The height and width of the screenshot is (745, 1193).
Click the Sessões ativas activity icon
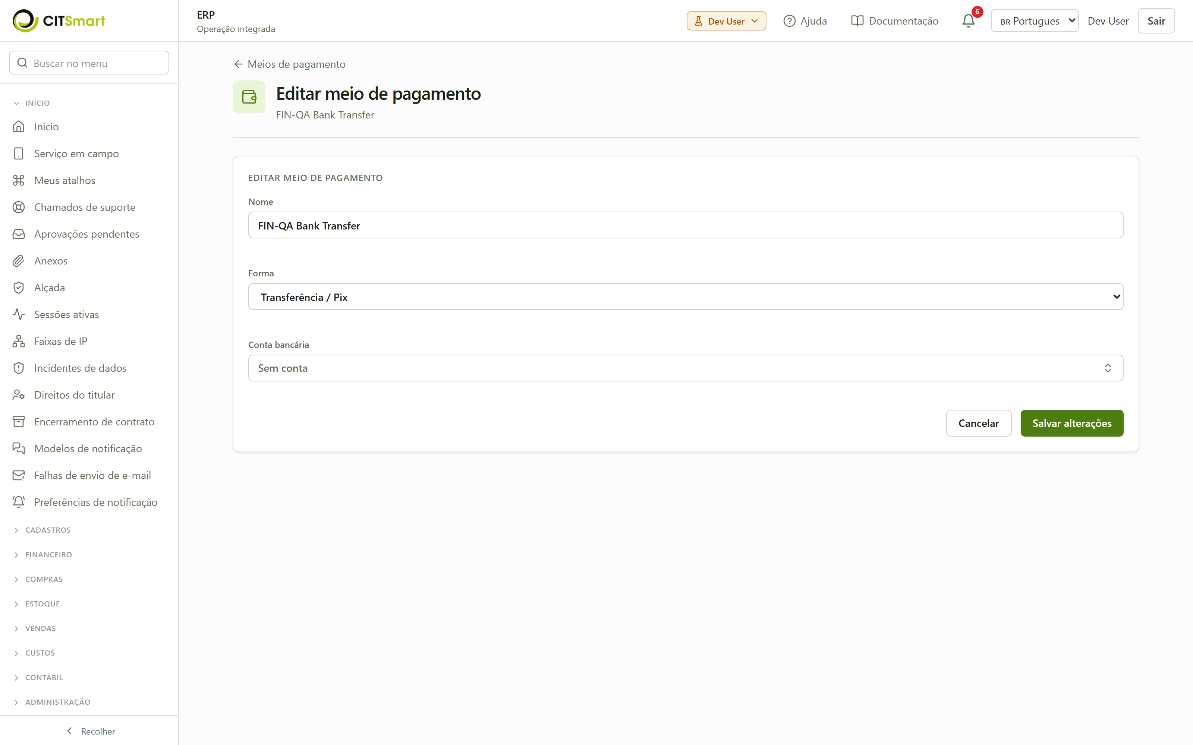point(19,314)
